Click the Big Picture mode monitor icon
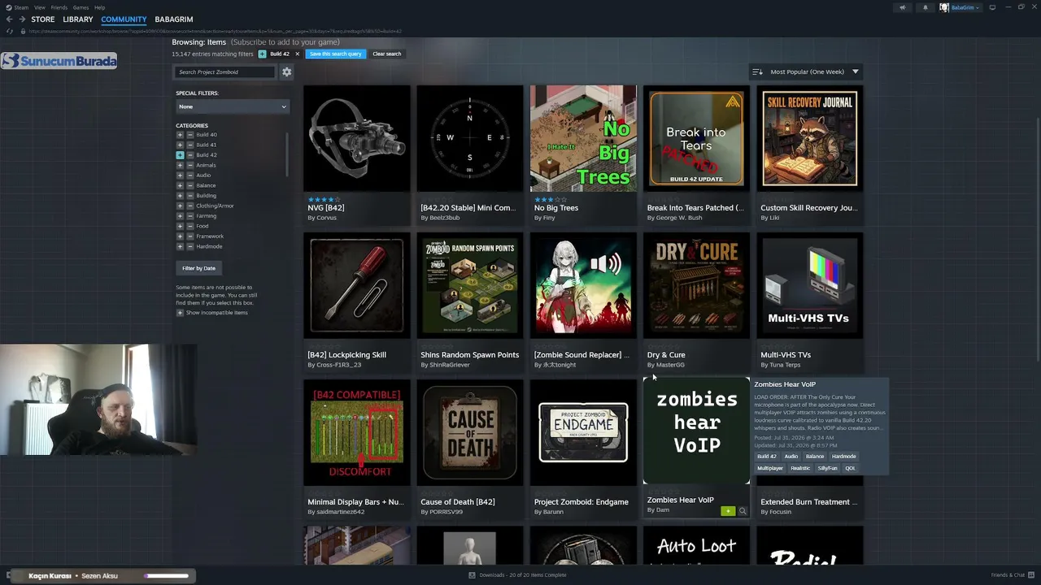 point(992,7)
